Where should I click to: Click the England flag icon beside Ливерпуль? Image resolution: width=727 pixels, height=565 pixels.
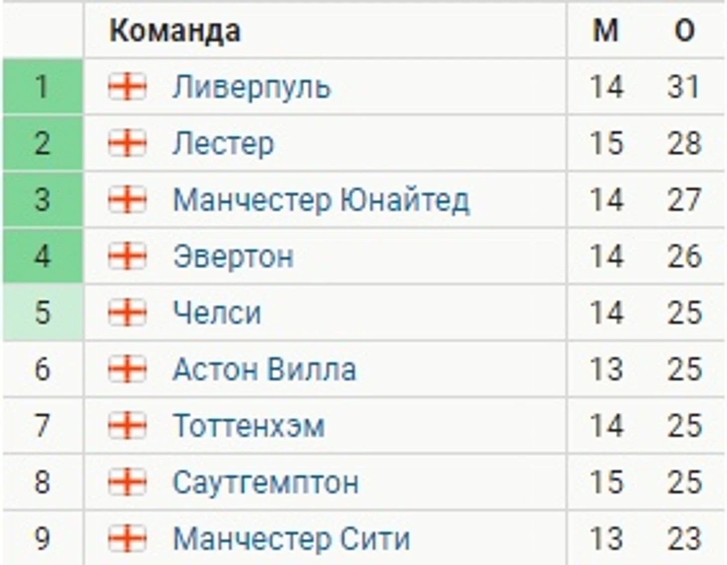coord(127,87)
